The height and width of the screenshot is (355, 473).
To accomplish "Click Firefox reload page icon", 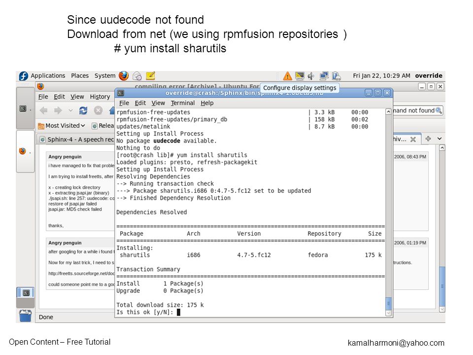I will point(83,110).
